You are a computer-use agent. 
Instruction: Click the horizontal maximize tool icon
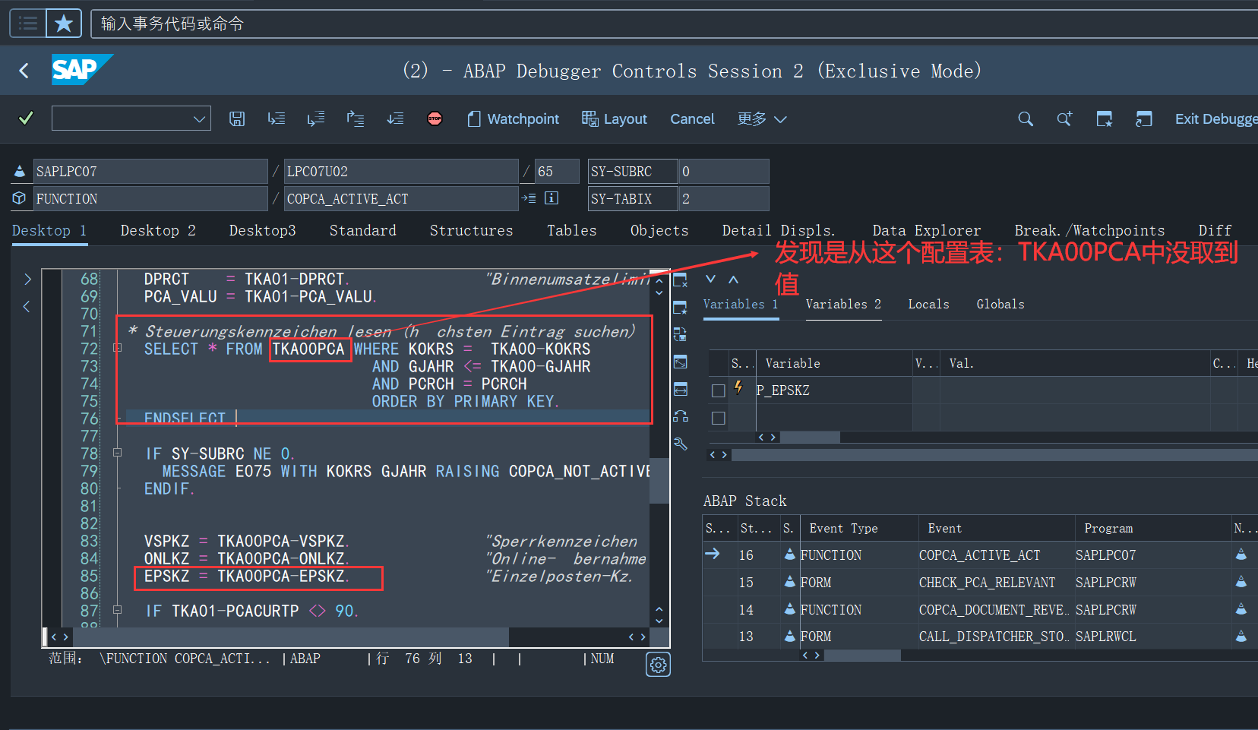point(680,389)
